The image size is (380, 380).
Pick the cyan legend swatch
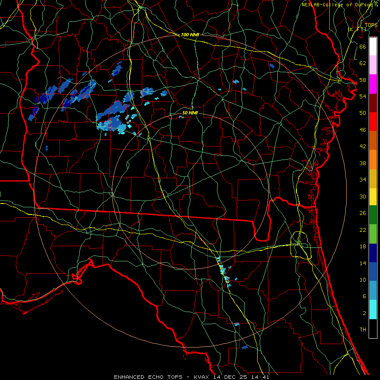pyautogui.click(x=373, y=309)
